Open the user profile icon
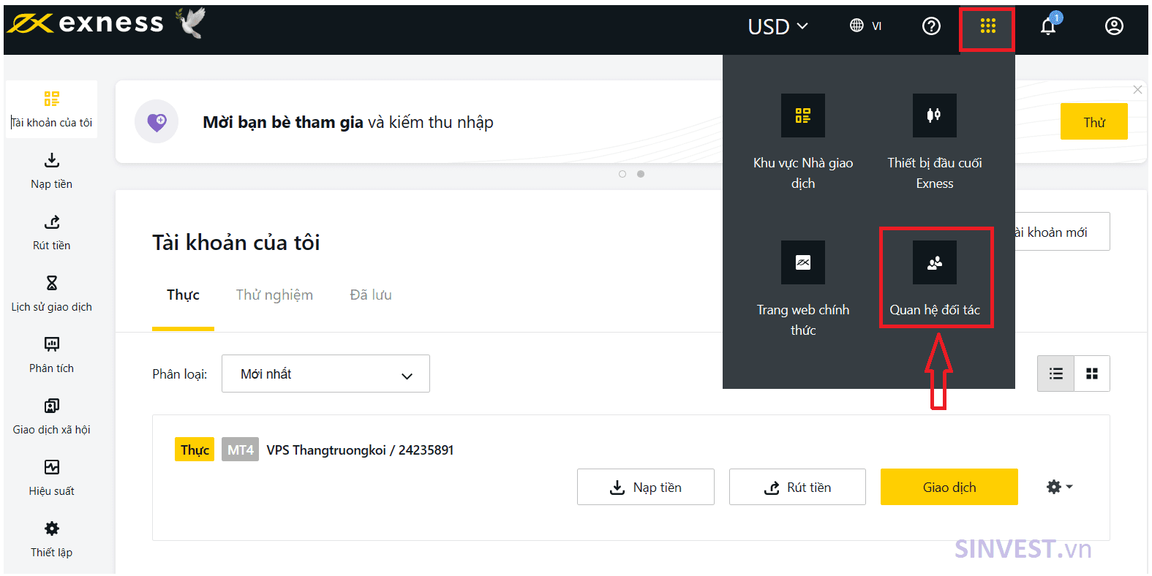This screenshot has width=1152, height=576. 1114,26
